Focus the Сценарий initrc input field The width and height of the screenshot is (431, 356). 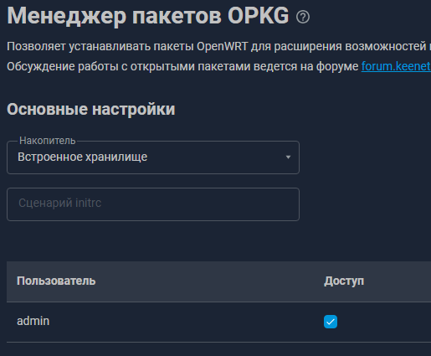click(153, 204)
